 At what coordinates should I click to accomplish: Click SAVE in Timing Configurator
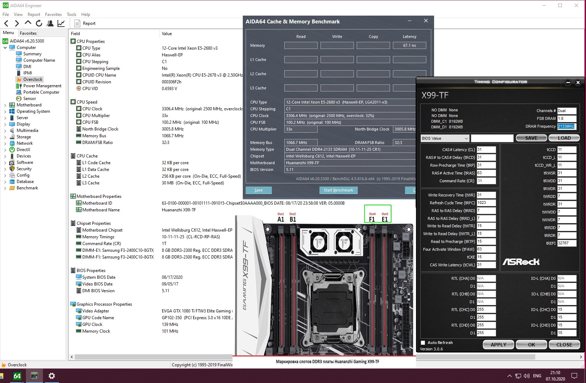point(531,138)
